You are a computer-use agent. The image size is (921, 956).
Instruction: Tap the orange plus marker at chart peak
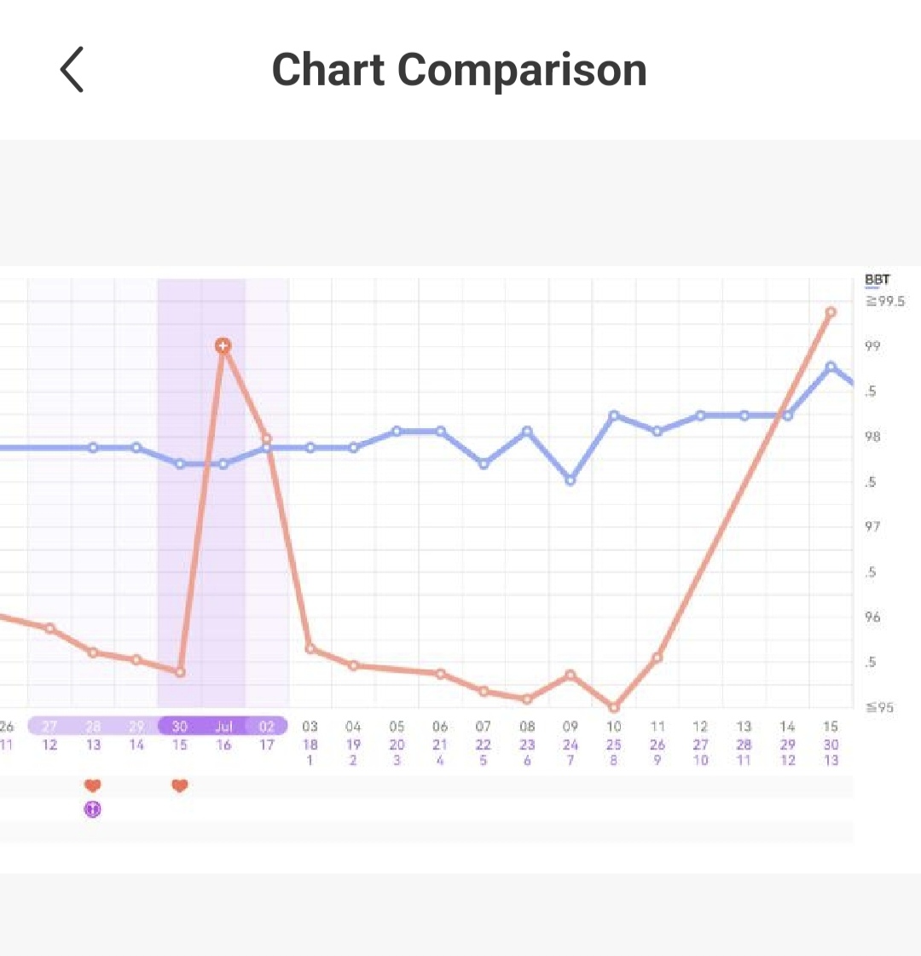[223, 345]
